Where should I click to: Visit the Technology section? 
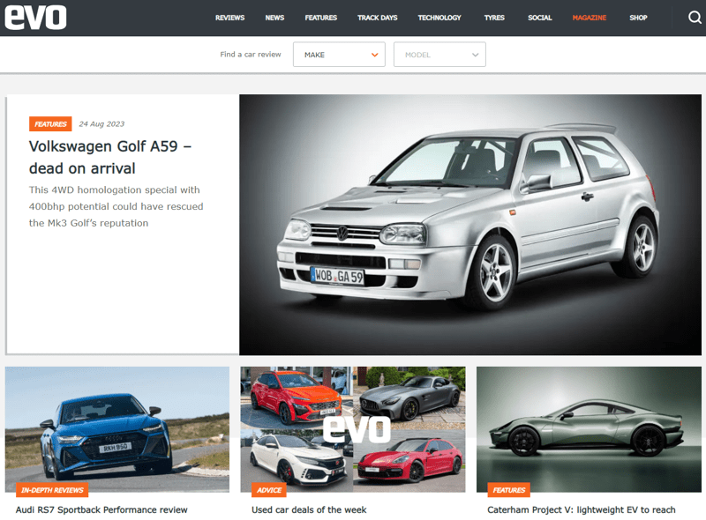[x=439, y=18]
